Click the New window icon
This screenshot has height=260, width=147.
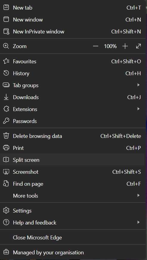pos(6,19)
